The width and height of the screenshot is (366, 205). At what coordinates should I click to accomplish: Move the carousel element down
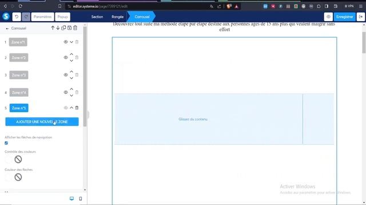58,28
